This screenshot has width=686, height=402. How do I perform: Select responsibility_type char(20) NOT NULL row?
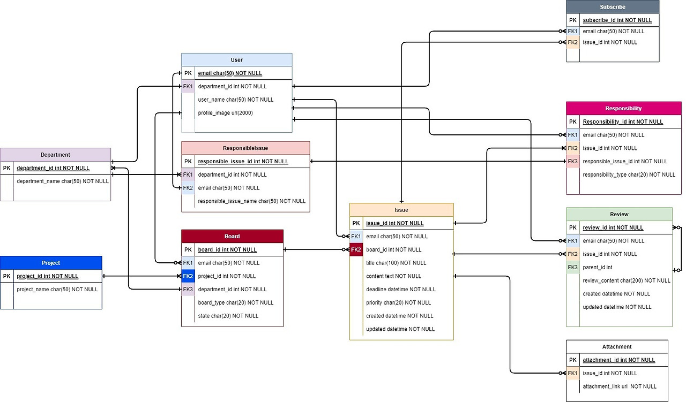coord(624,175)
